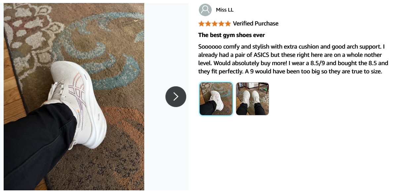This screenshot has height=194, width=394.
Task: Click the review text about ASICS comfort
Action: pyautogui.click(x=293, y=59)
